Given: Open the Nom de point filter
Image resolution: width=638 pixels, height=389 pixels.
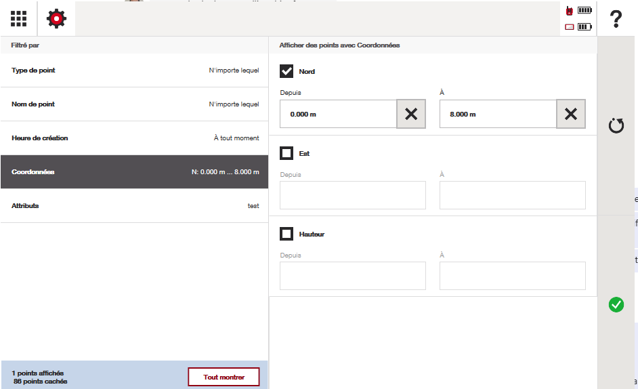Looking at the screenshot, I should (134, 104).
